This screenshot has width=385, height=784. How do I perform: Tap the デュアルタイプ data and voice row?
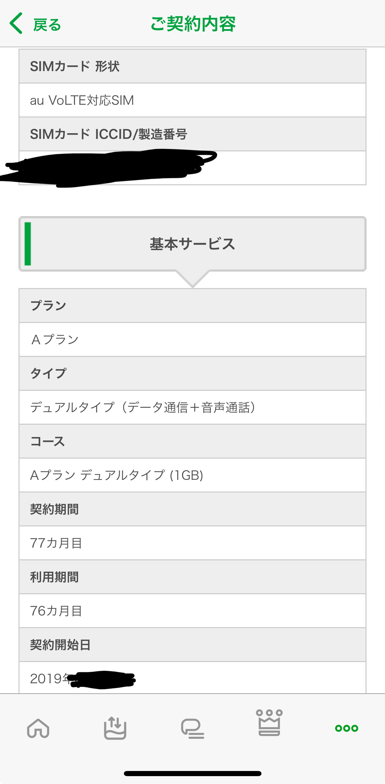coord(192,407)
